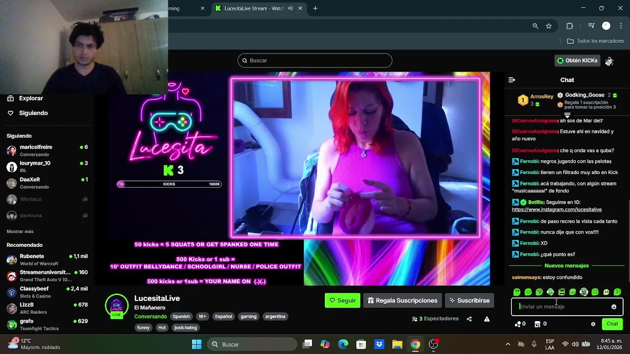Open recommended channel LizzB
630x354 pixels.
coord(47,308)
